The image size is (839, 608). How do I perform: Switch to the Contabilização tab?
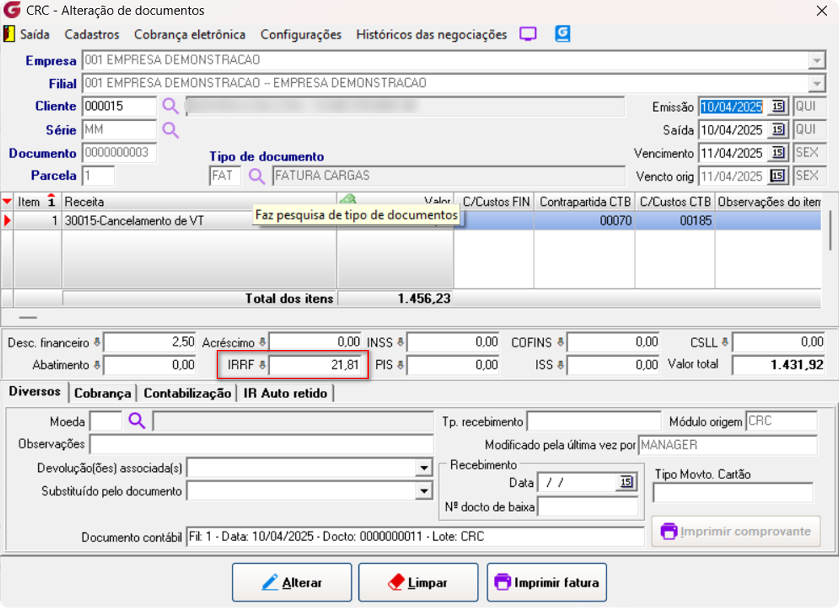(x=187, y=393)
